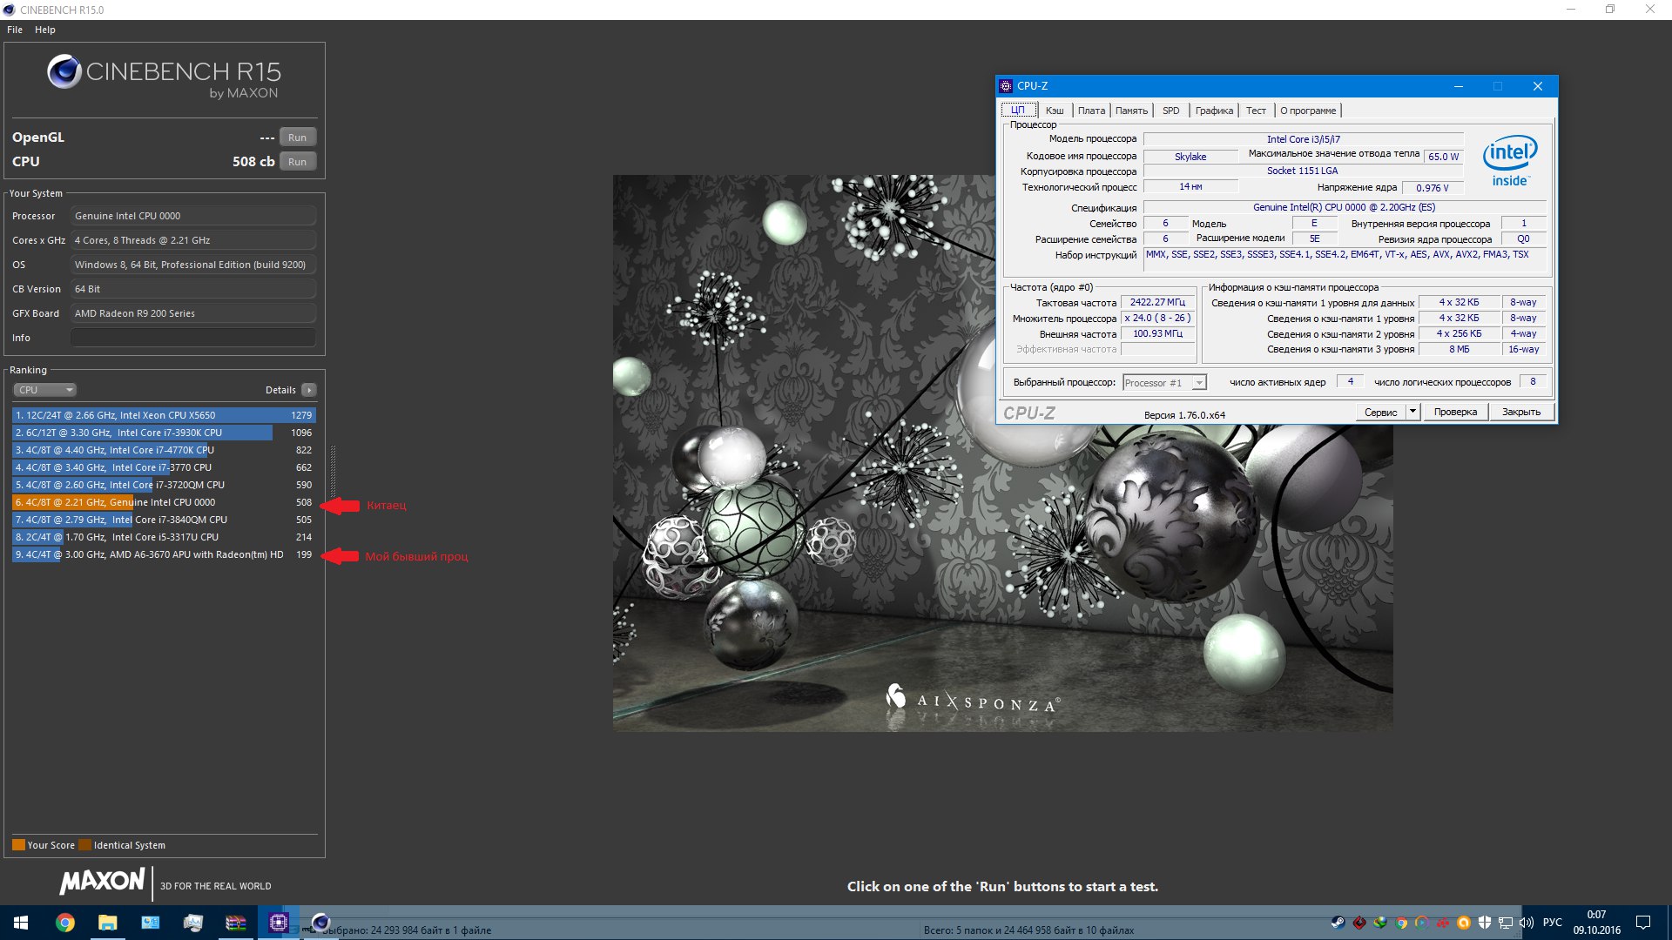The width and height of the screenshot is (1672, 940).
Task: Open the Steam tray icon
Action: (1338, 923)
